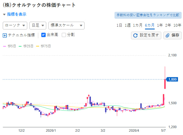Open the ローソク chart type dropdown
The width and height of the screenshot is (183, 135).
[x=15, y=25]
